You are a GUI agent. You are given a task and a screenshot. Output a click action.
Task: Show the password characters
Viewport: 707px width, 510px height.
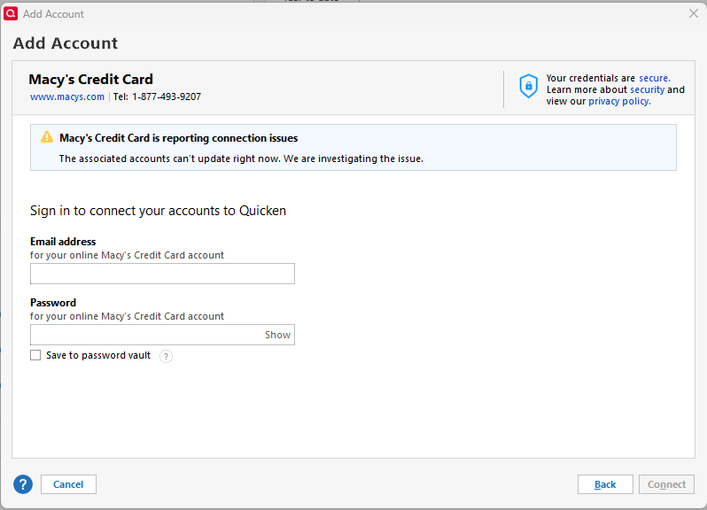pos(277,335)
